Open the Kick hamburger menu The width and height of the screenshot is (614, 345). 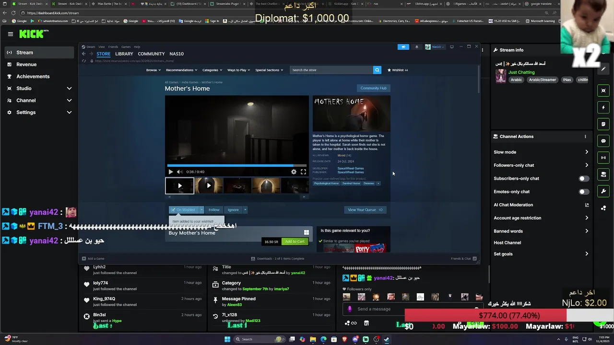coord(10,34)
